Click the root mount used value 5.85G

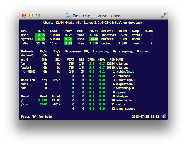pyautogui.click(x=43, y=100)
